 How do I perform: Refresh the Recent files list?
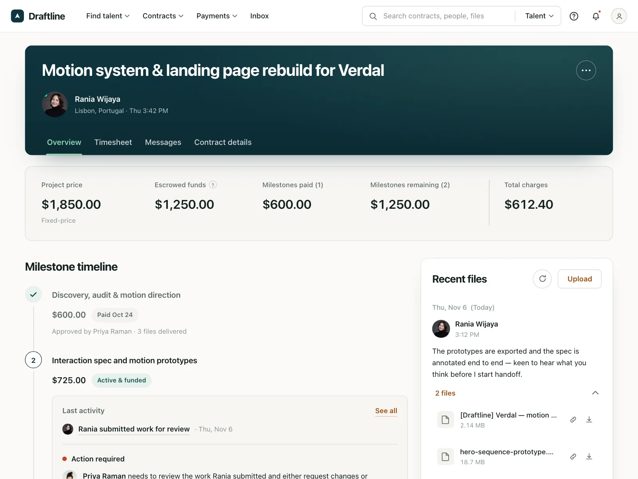pyautogui.click(x=542, y=279)
